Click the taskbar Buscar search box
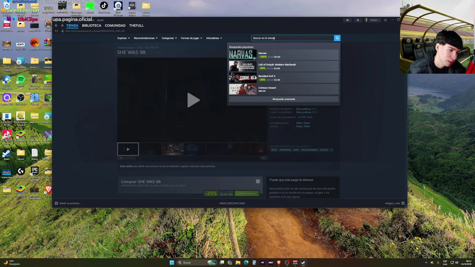Screen dimensions: 475x267 click(x=196, y=263)
